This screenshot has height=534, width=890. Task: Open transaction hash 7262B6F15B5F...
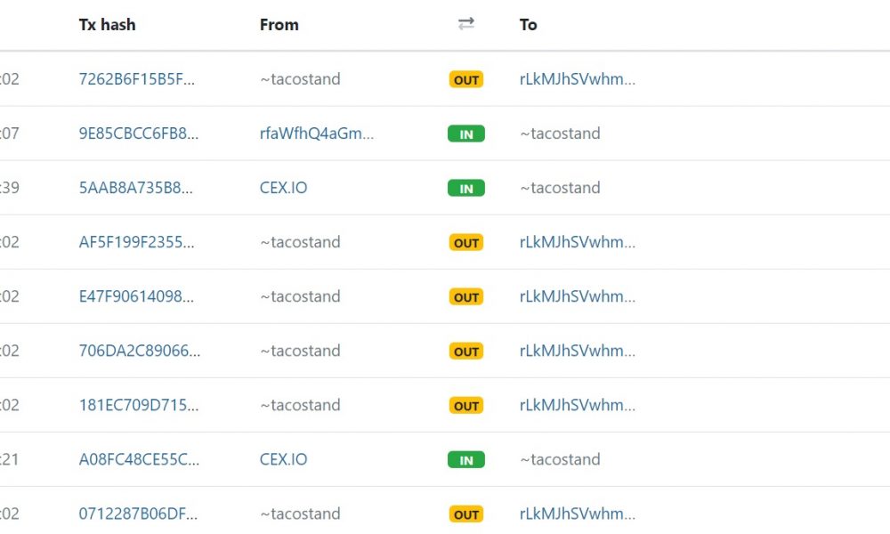click(x=137, y=79)
